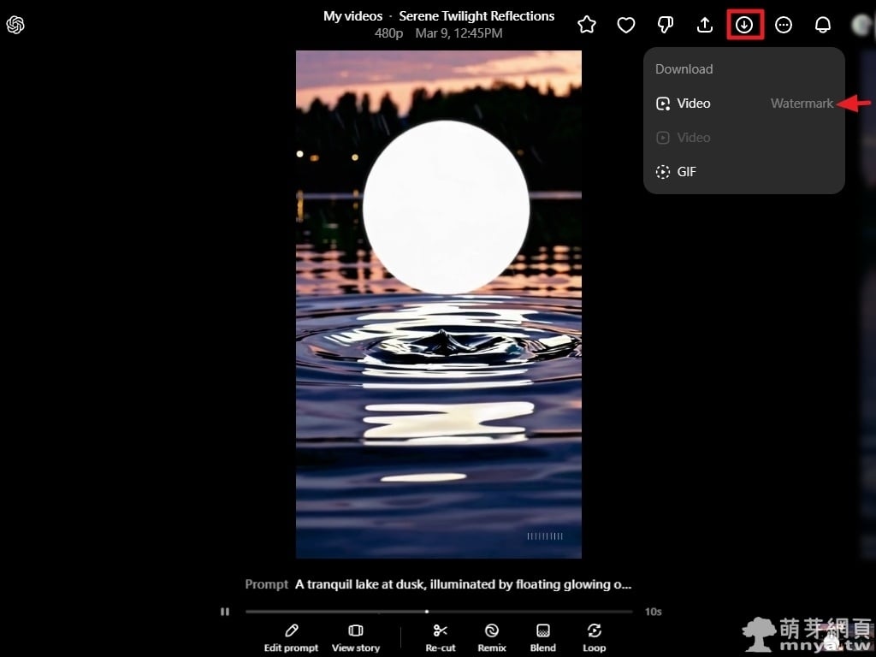Choose GIF download option
Viewport: 876px width, 657px height.
tap(686, 172)
